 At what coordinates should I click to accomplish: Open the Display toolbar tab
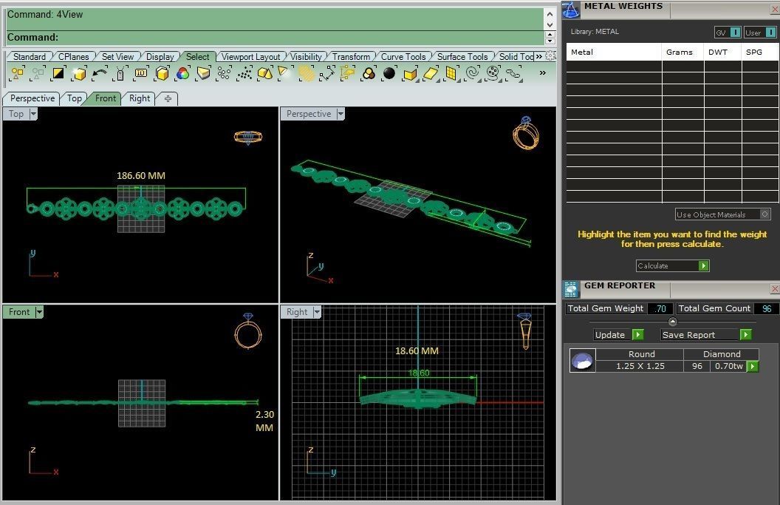click(160, 57)
